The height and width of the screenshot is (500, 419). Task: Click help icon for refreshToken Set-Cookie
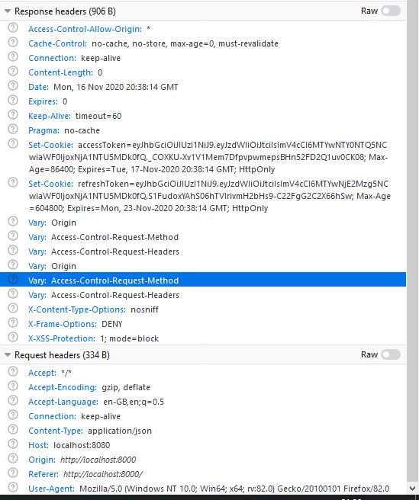tap(13, 182)
